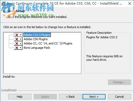Select the Boris Language Pack feature
The height and width of the screenshot is (102, 134).
37,48
